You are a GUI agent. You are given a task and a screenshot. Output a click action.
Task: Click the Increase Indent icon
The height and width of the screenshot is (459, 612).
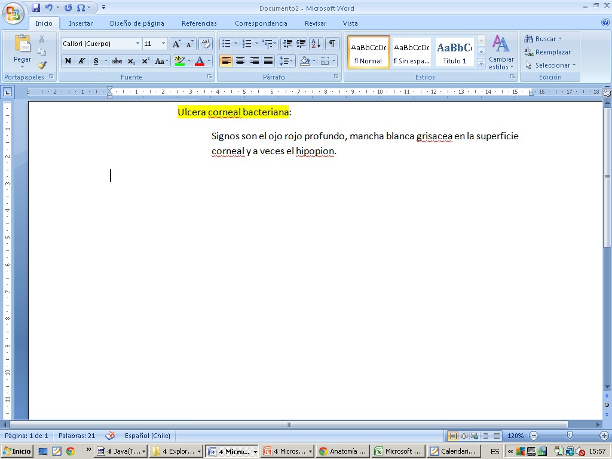coord(301,44)
